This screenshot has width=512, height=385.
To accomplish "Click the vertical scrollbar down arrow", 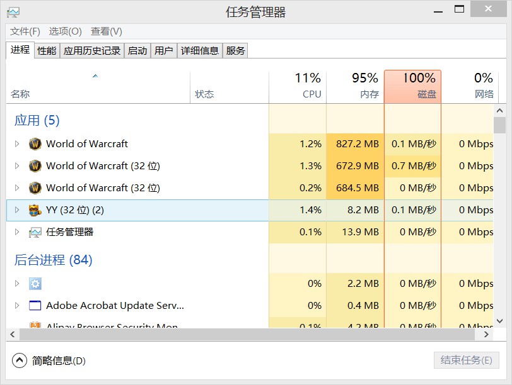I will click(499, 321).
